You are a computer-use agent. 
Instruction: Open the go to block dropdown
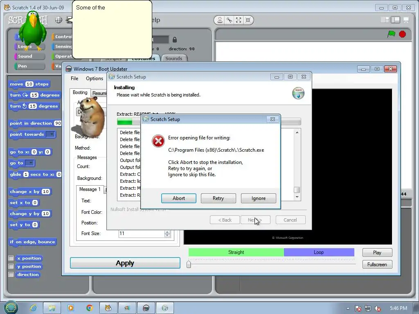29,163
